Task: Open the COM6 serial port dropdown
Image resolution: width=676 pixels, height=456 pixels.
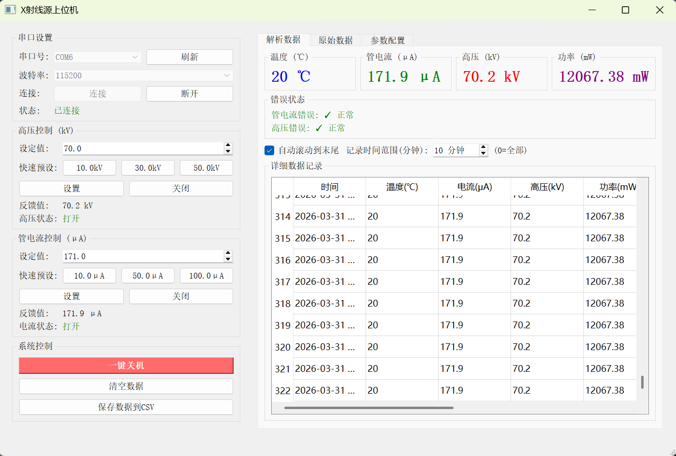Action: pos(97,57)
